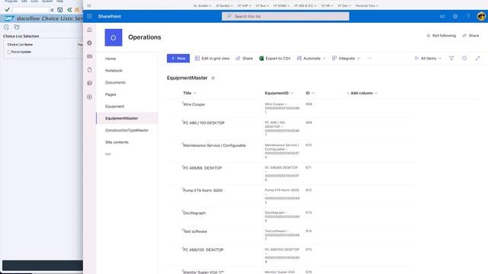This screenshot has height=274, width=488.
Task: Open the SharePoint help question mark
Action: tap(468, 16)
